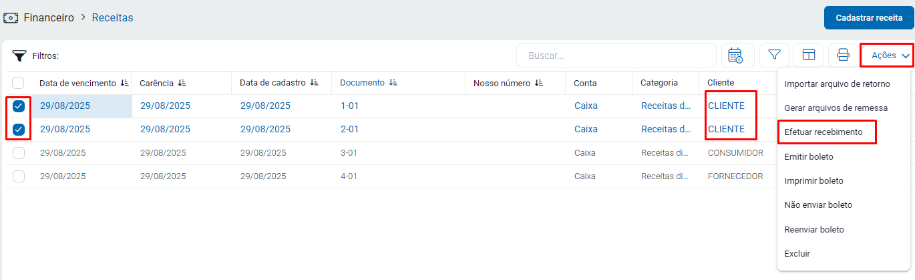
Task: Open the column layout icon
Action: click(808, 55)
